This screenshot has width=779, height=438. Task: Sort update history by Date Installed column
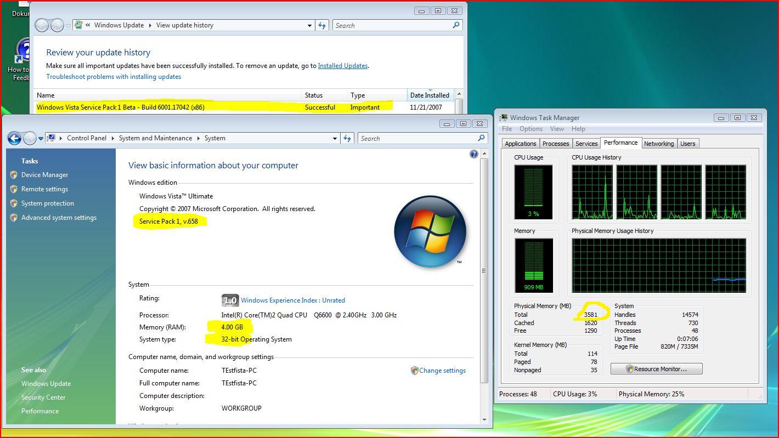431,95
